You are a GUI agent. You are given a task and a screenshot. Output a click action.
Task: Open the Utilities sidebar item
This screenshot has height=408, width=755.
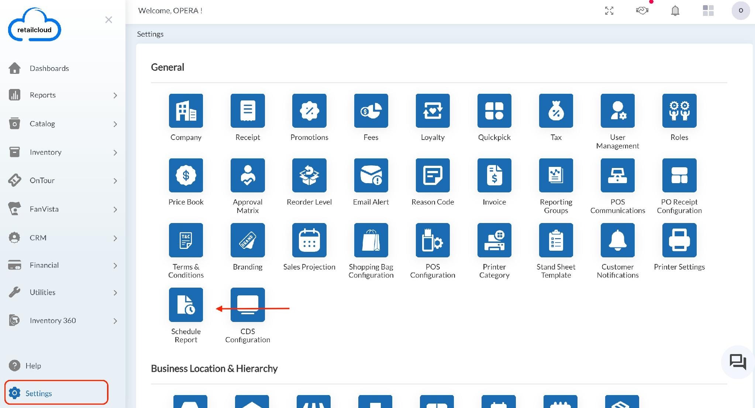(63, 292)
